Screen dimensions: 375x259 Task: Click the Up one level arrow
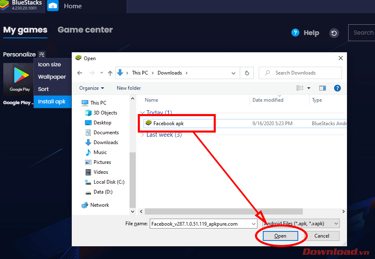tap(110, 73)
